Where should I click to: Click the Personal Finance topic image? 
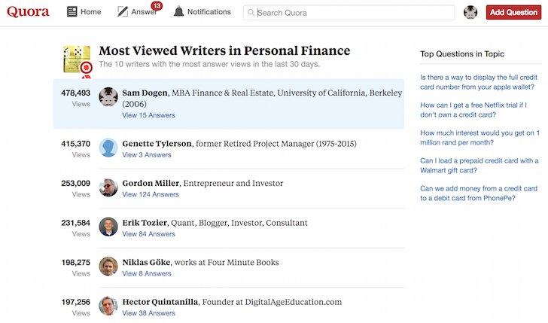tap(77, 59)
